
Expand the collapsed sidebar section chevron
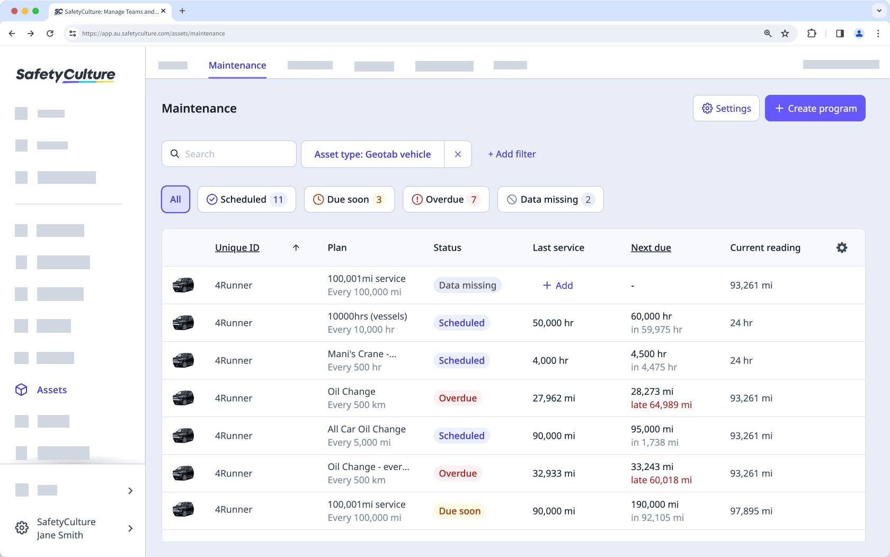[x=130, y=491]
